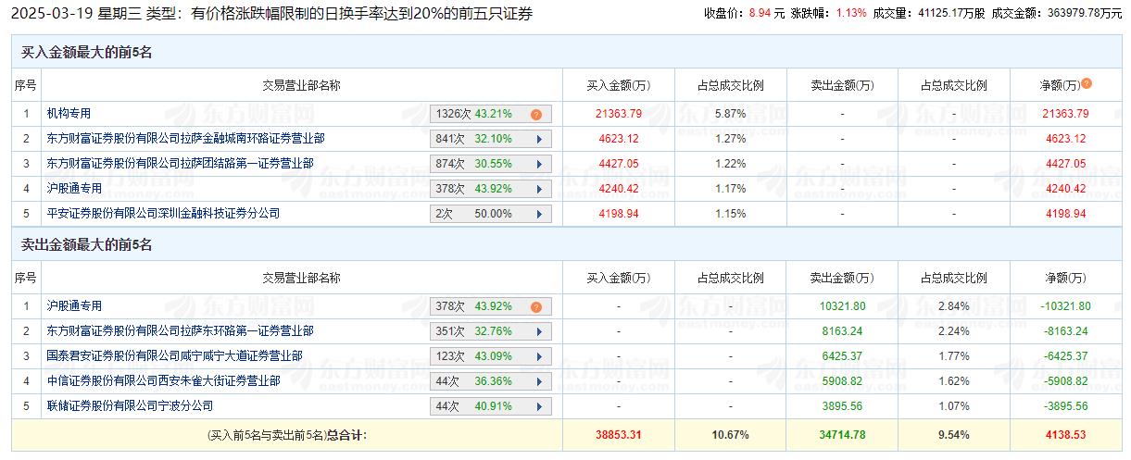Click 卖出金额最大的前5名 section header

pos(87,245)
